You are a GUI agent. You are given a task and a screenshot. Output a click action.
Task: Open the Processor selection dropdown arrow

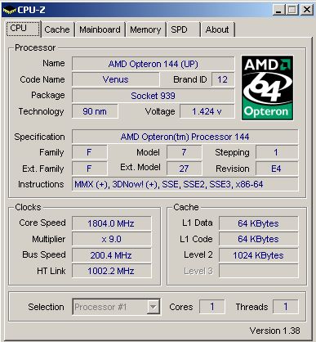pyautogui.click(x=154, y=307)
